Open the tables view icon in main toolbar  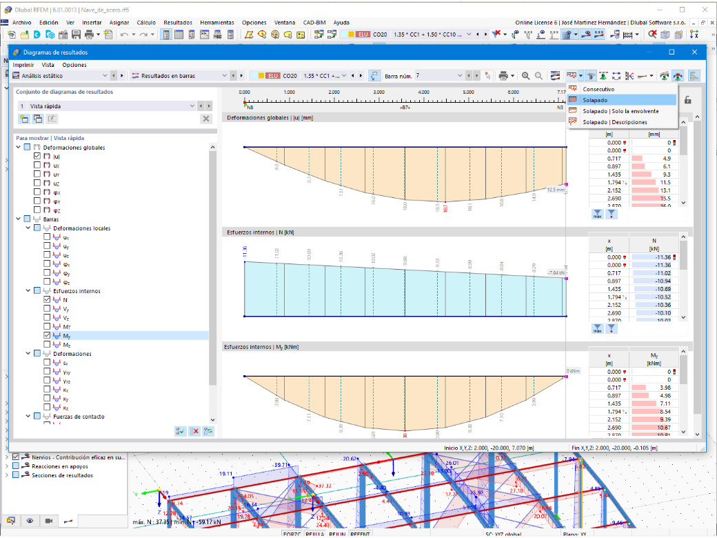click(x=179, y=34)
